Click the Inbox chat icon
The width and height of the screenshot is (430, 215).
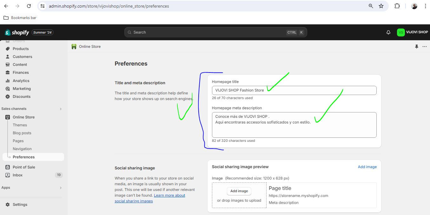[8, 175]
